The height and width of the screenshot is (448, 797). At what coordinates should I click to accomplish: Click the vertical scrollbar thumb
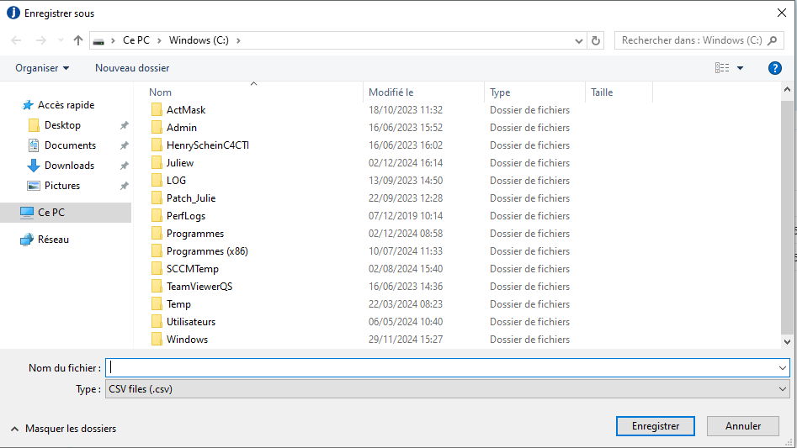(x=787, y=217)
